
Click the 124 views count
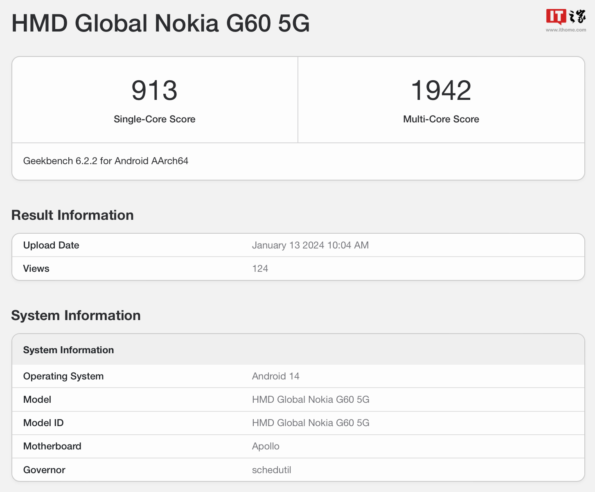260,269
